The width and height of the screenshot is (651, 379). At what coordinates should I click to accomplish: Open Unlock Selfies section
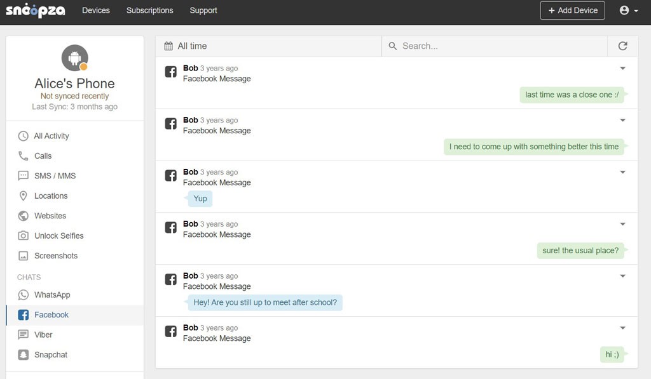click(x=58, y=236)
